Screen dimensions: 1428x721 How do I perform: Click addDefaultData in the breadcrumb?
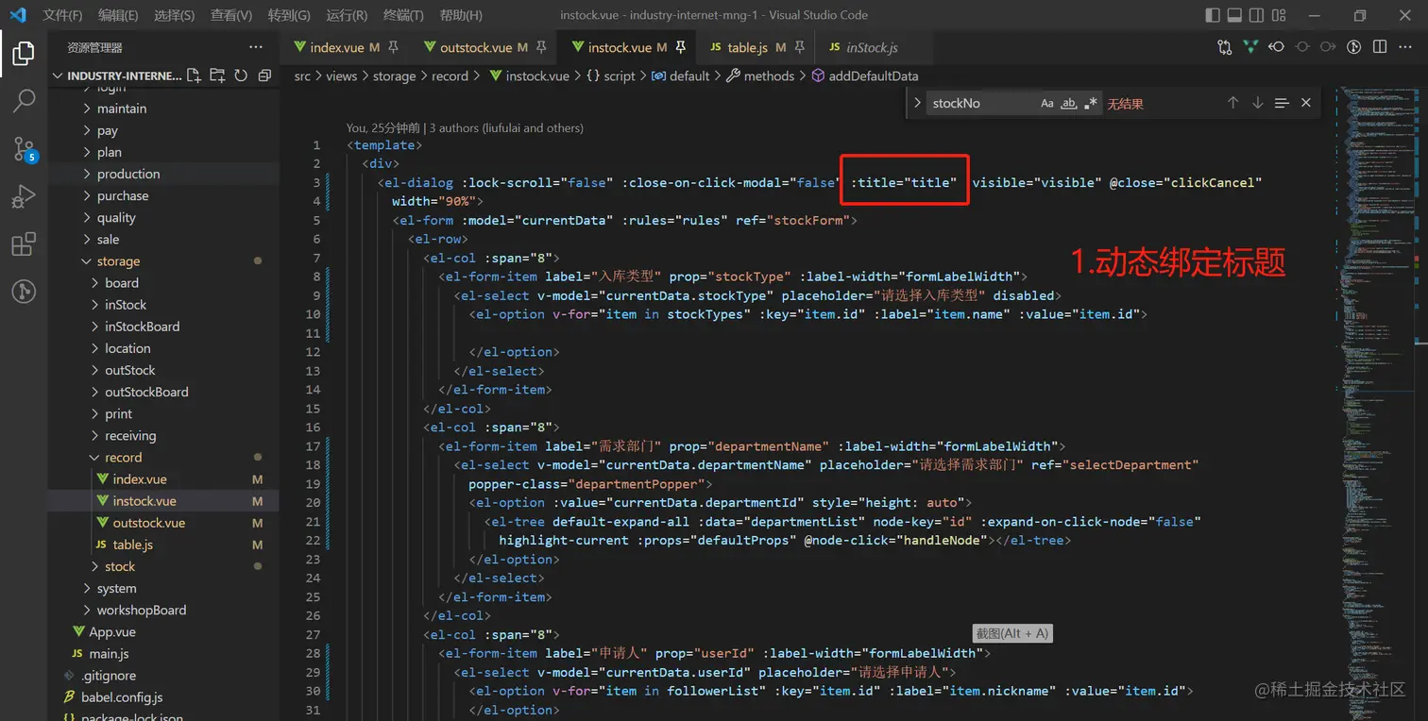(873, 75)
